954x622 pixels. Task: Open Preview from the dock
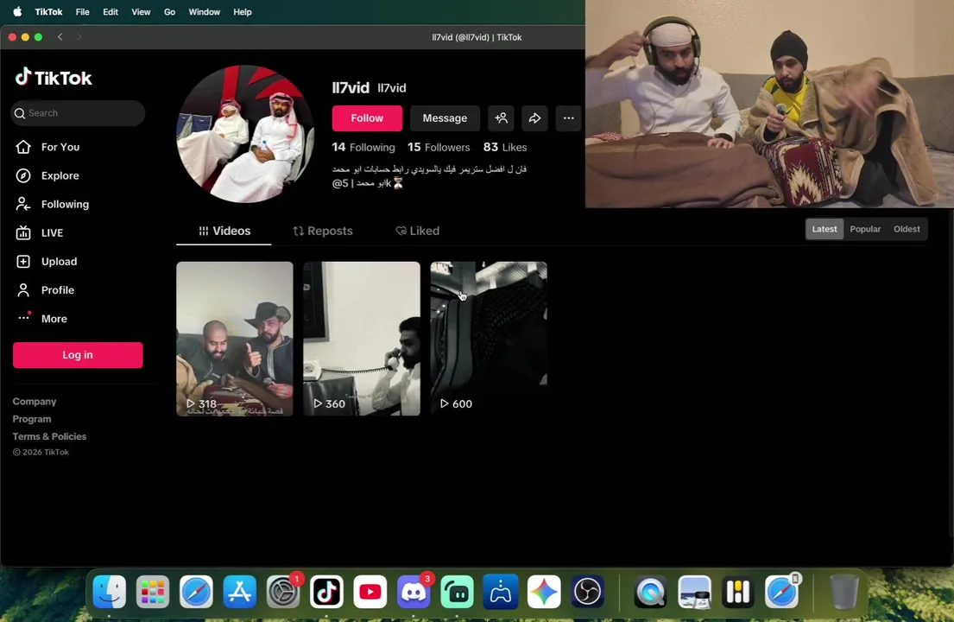[x=694, y=592]
